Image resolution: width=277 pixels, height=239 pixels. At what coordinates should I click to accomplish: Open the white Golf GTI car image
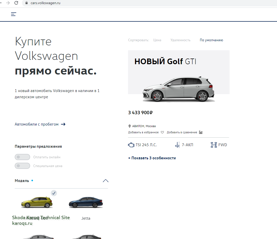pos(179,89)
